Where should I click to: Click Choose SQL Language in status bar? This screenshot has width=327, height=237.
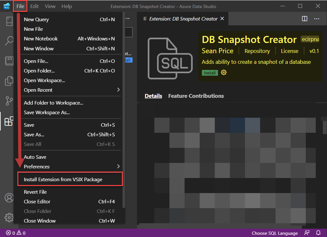click(275, 233)
